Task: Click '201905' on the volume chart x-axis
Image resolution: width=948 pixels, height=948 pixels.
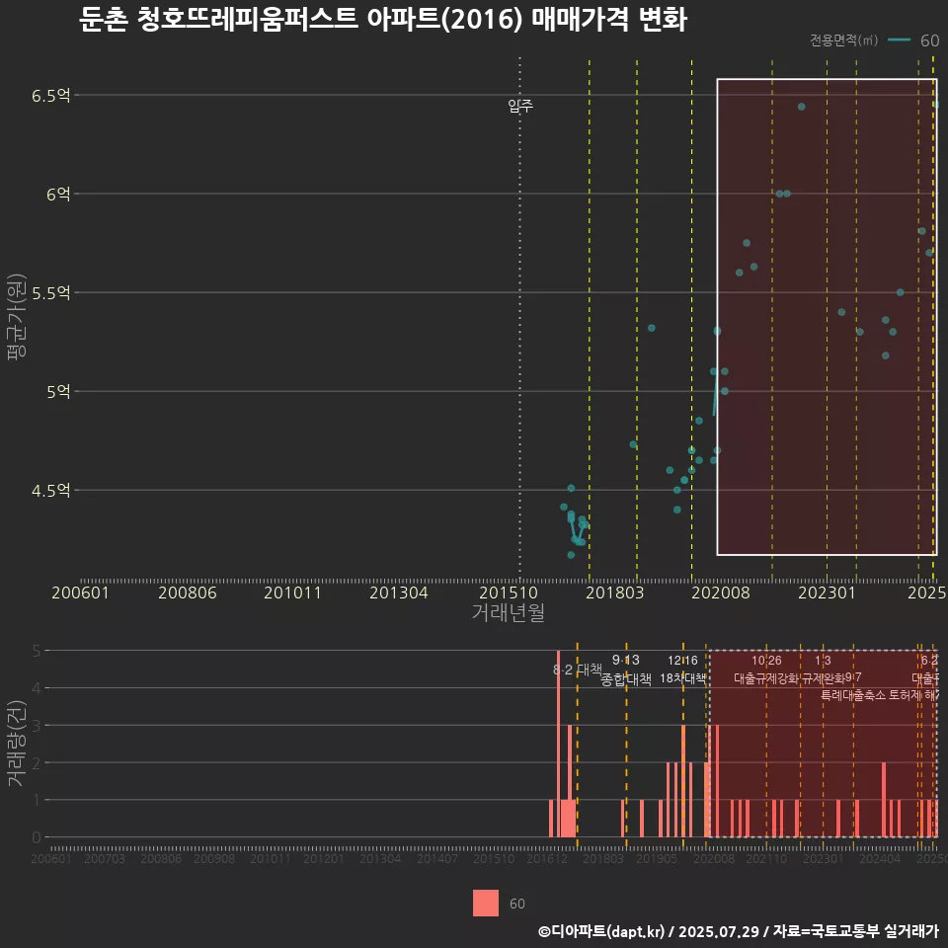Action: tap(657, 858)
